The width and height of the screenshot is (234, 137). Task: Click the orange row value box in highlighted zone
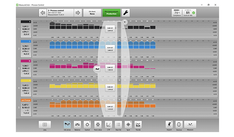(110, 108)
